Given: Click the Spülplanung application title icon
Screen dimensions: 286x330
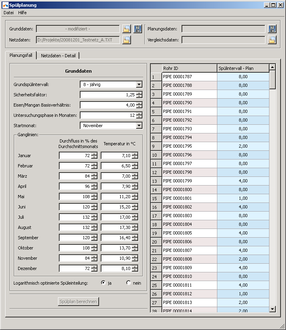Looking at the screenshot, I should (5, 5).
